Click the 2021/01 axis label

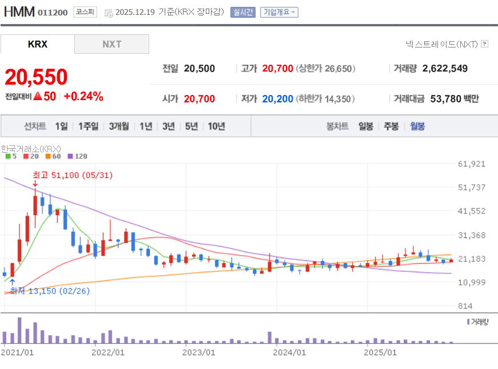click(17, 352)
